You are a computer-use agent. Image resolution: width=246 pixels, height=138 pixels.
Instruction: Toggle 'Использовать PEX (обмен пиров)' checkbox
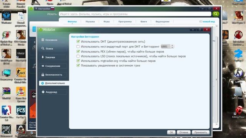pyautogui.click(x=78, y=51)
